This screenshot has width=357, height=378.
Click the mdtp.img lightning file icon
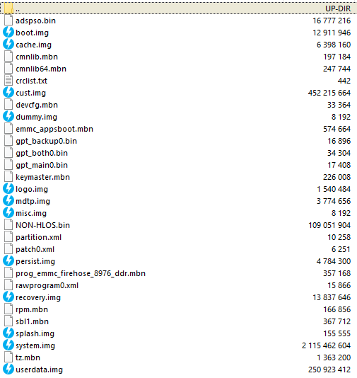[8, 200]
